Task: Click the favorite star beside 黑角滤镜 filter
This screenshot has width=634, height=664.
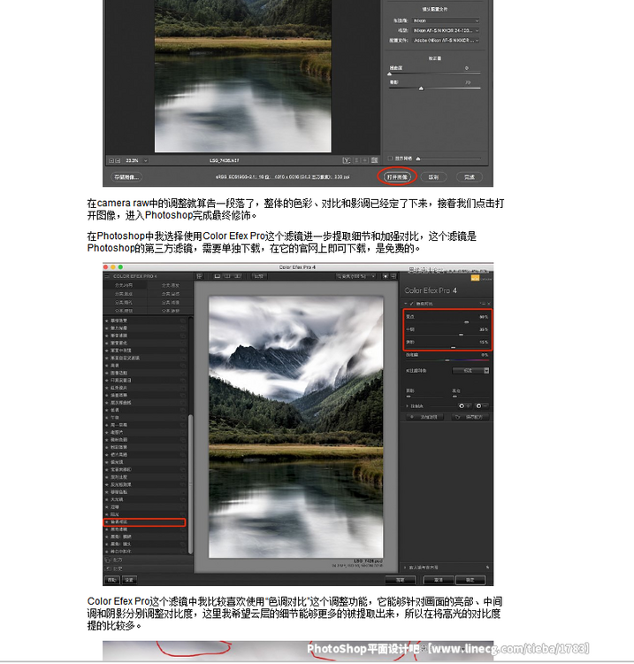Action: (x=107, y=529)
